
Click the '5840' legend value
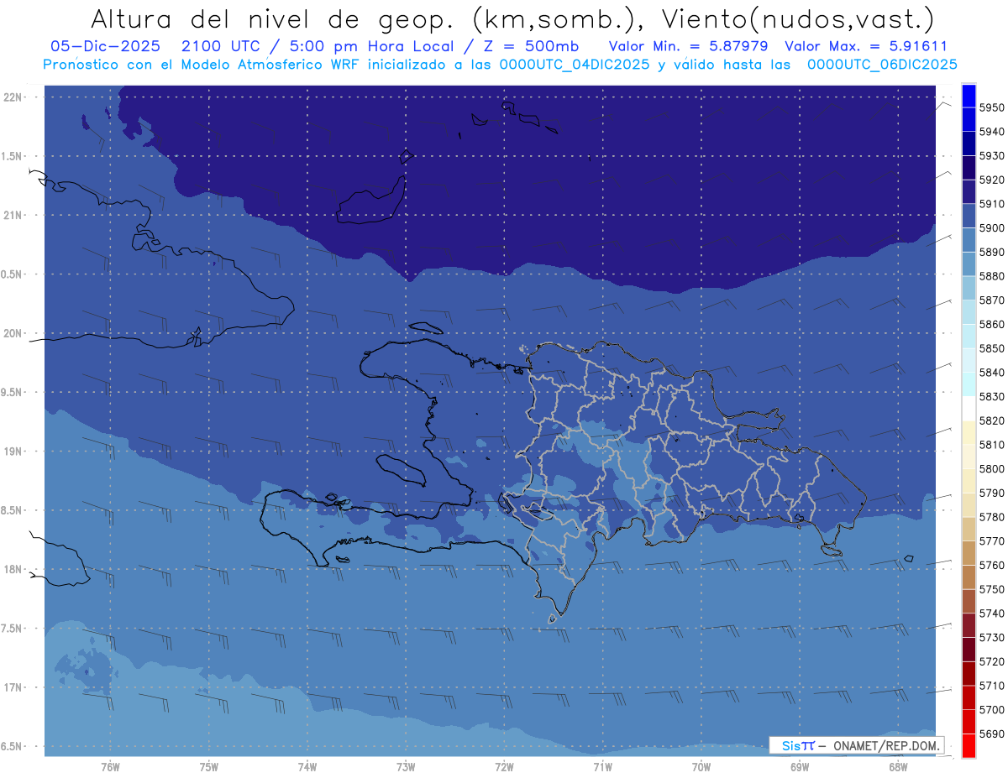(x=991, y=372)
